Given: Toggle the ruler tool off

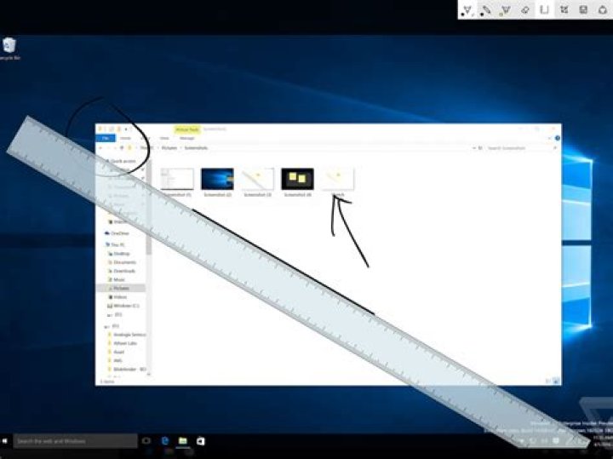Looking at the screenshot, I should [544, 10].
